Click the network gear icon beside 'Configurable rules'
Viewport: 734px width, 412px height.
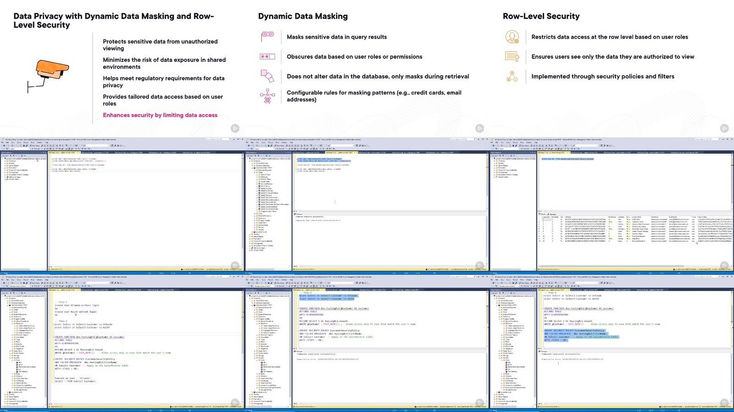267,96
